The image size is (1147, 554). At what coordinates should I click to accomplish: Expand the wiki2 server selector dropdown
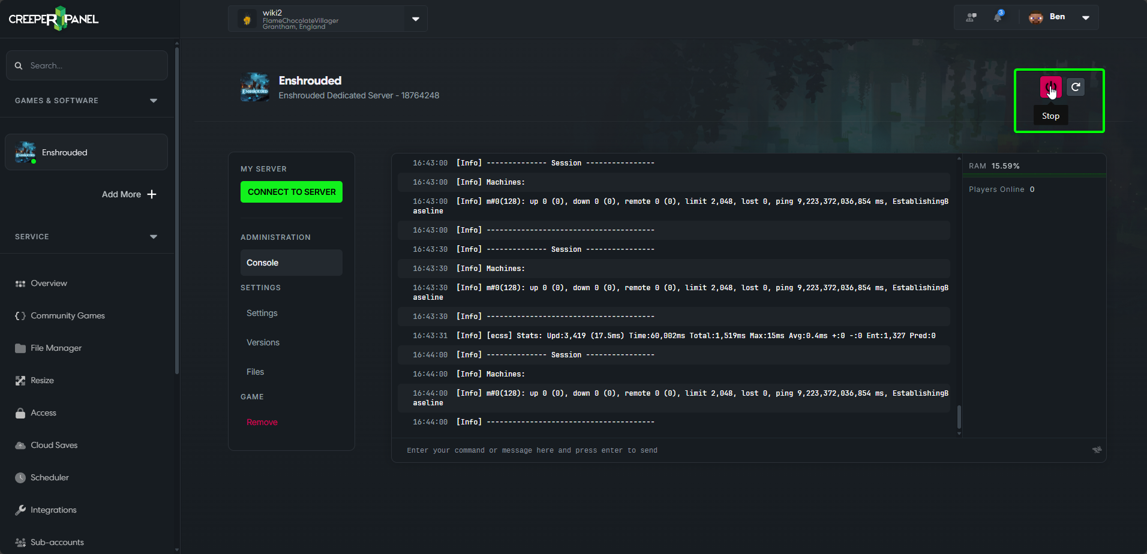416,19
